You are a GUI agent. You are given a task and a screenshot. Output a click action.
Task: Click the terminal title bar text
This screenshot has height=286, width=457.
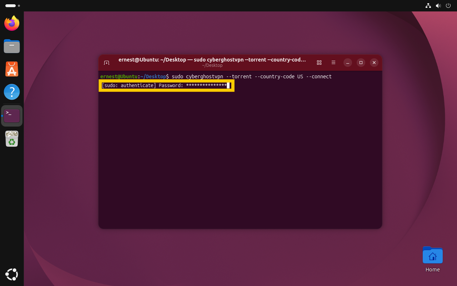click(212, 60)
